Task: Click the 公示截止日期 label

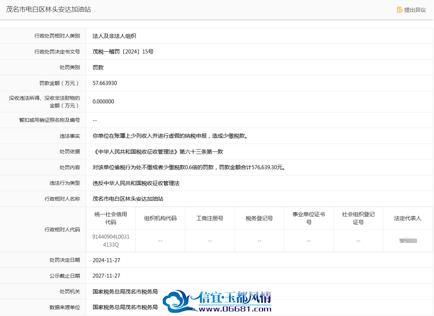Action: pyautogui.click(x=65, y=276)
